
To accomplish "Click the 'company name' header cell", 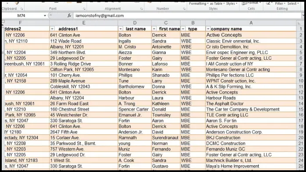I will (x=251, y=29).
